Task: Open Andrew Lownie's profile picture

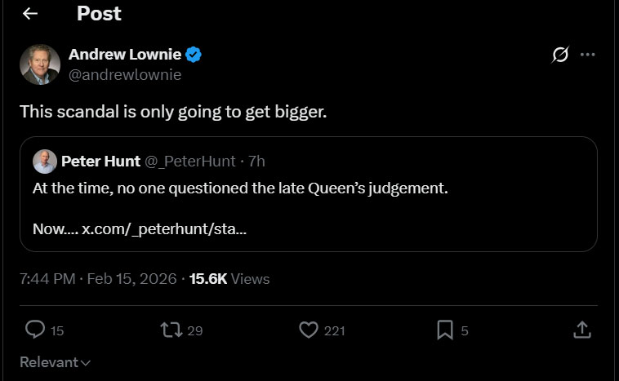Action: click(40, 64)
